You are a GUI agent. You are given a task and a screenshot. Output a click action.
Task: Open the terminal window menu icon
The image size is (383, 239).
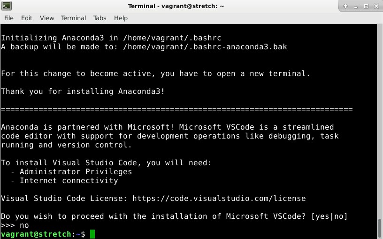coord(7,6)
